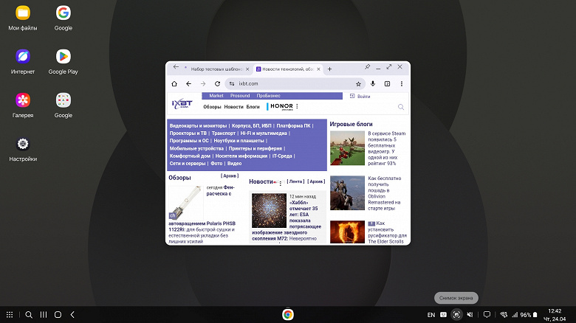Close the Набор тестовых шаблонов tab

(x=247, y=69)
